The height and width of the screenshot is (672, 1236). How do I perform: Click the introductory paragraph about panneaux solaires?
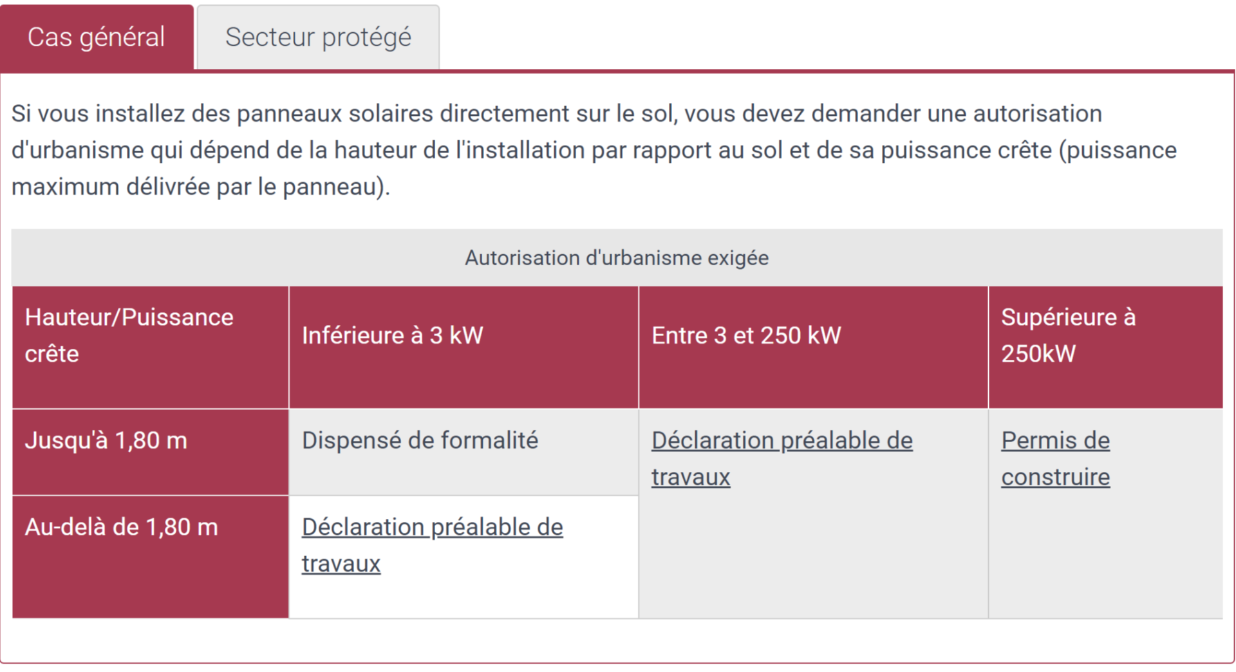[579, 149]
